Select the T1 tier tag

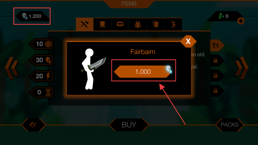pyautogui.click(x=217, y=45)
